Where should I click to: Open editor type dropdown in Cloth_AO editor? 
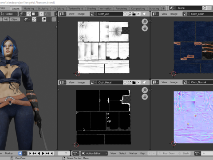point(63,14)
